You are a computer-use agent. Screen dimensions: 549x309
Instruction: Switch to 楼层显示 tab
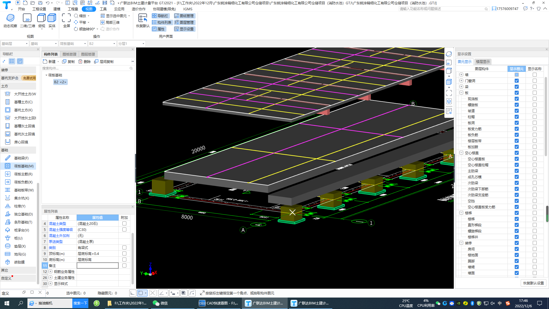pyautogui.click(x=483, y=62)
